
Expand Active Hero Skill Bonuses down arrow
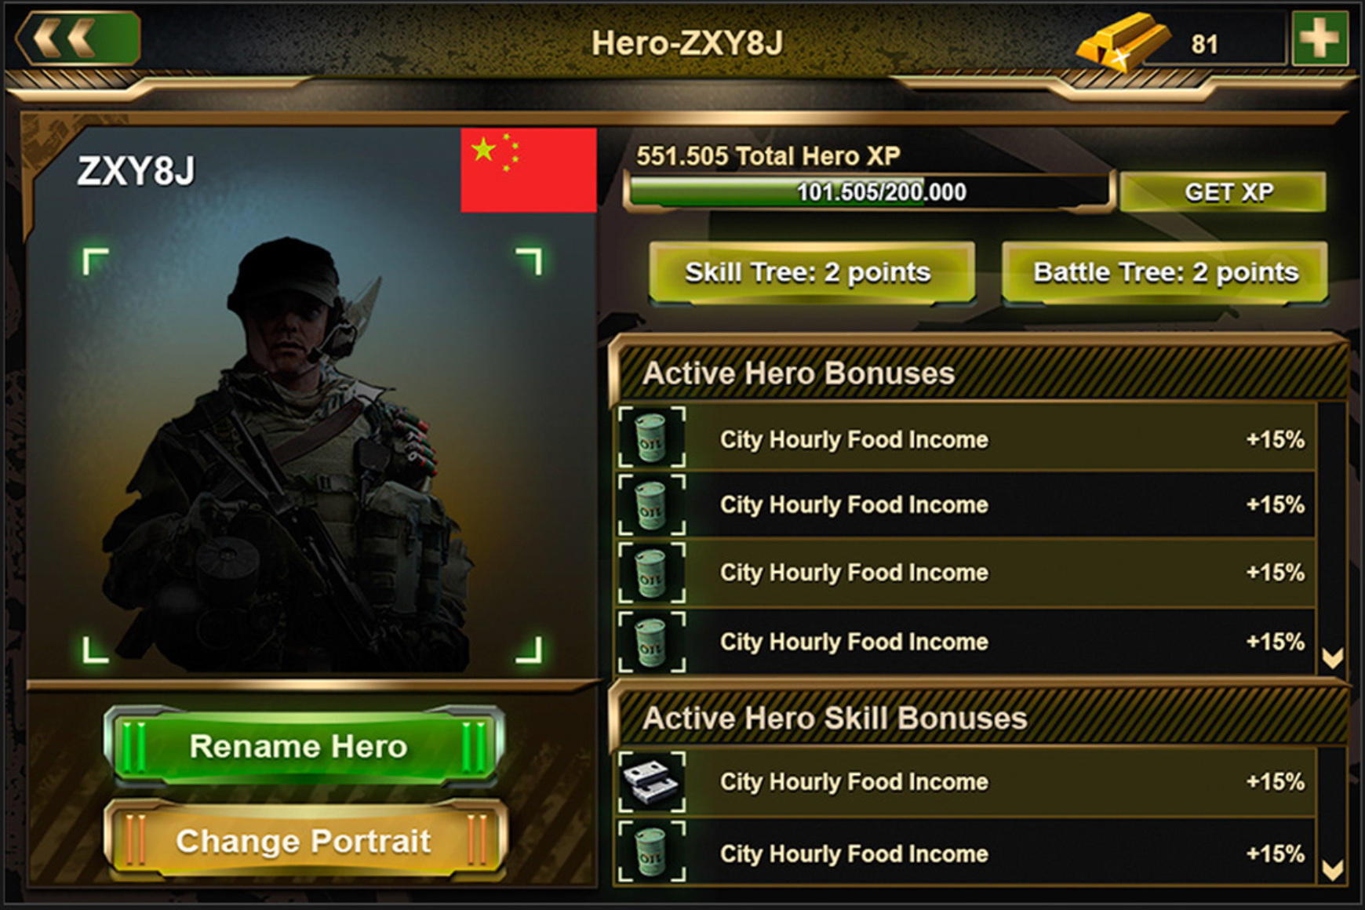click(1332, 869)
